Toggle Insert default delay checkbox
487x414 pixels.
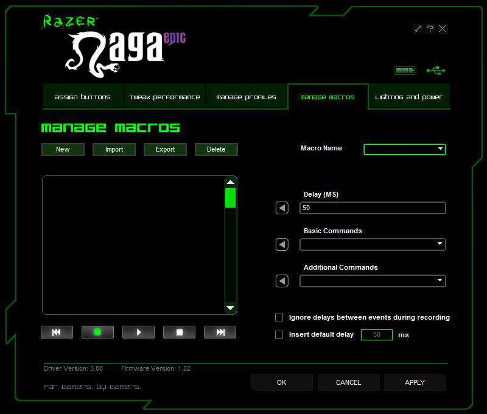pos(279,334)
